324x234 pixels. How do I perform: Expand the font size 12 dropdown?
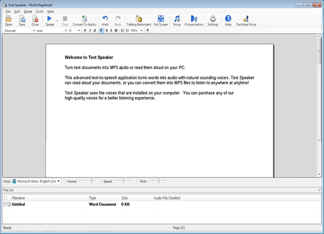79,31
